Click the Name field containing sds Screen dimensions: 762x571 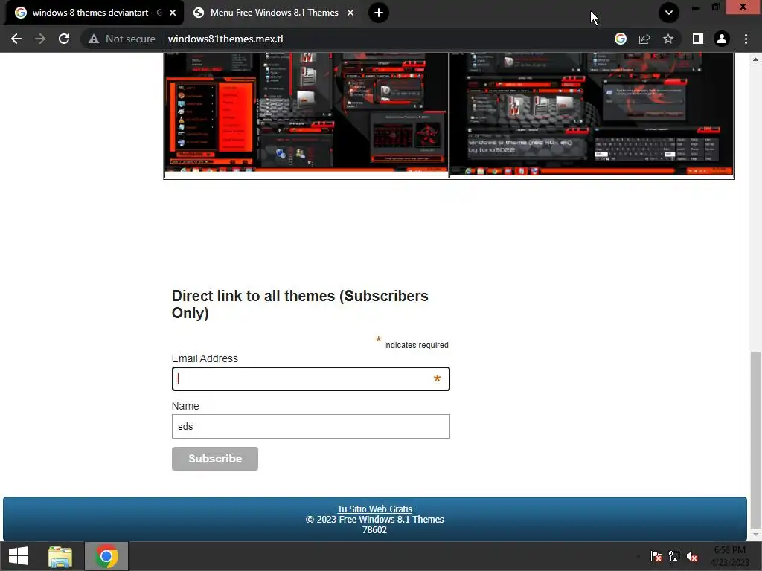coord(310,426)
